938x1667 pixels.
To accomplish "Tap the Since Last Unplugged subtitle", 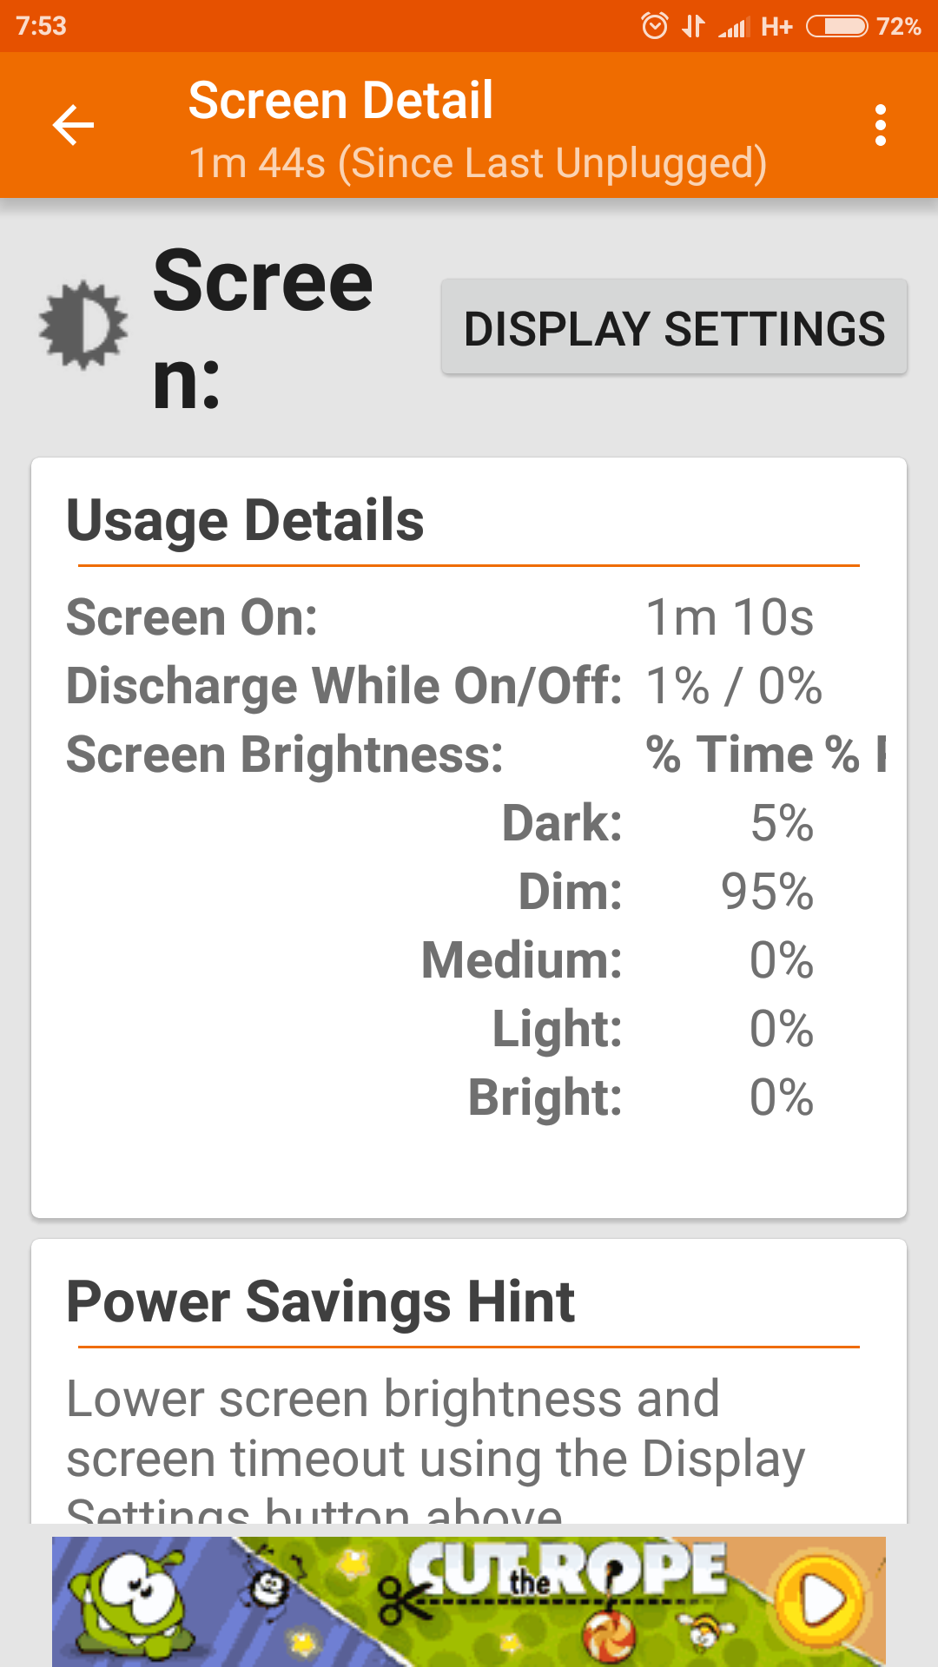I will coord(478,163).
